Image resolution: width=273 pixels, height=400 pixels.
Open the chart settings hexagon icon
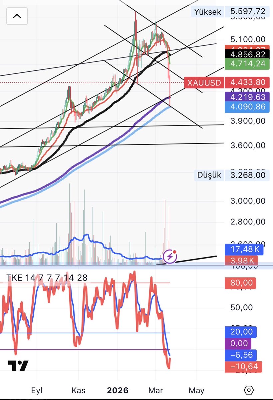tap(249, 390)
